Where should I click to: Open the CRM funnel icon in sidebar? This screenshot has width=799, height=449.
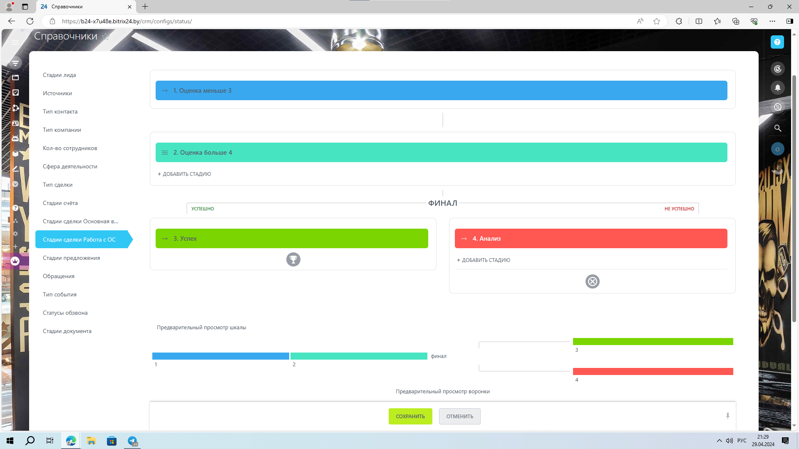[x=15, y=63]
